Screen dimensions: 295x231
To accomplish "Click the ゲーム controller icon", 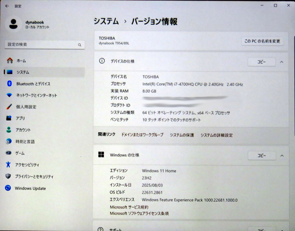I will pyautogui.click(x=8, y=153).
